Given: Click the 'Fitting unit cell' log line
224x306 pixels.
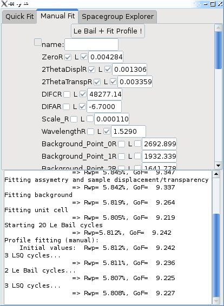Looking at the screenshot, I should [x=36, y=210].
